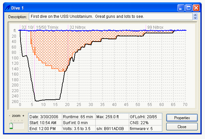Screen dimensions: 205x139
Task: Click the minus sign beside zoom
Action: coord(10,116)
